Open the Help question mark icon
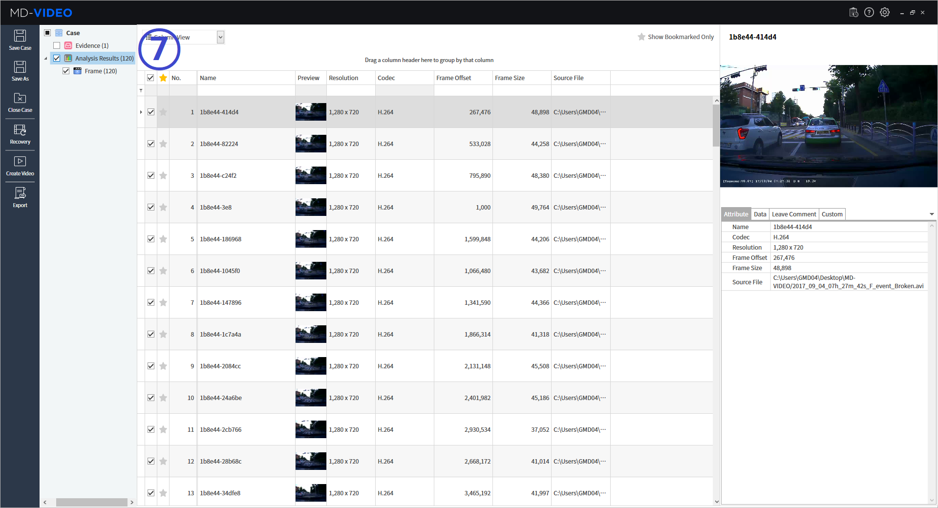Image resolution: width=938 pixels, height=508 pixels. 870,12
